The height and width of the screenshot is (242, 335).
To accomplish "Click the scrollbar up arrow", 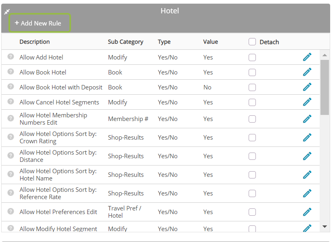I will [325, 55].
